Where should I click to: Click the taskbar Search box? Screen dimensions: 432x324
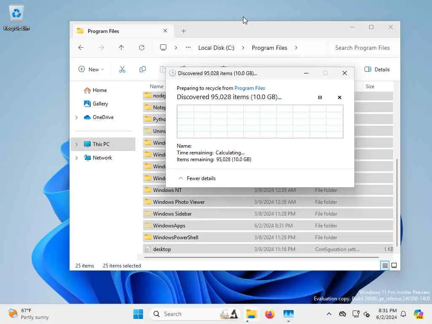pyautogui.click(x=194, y=314)
